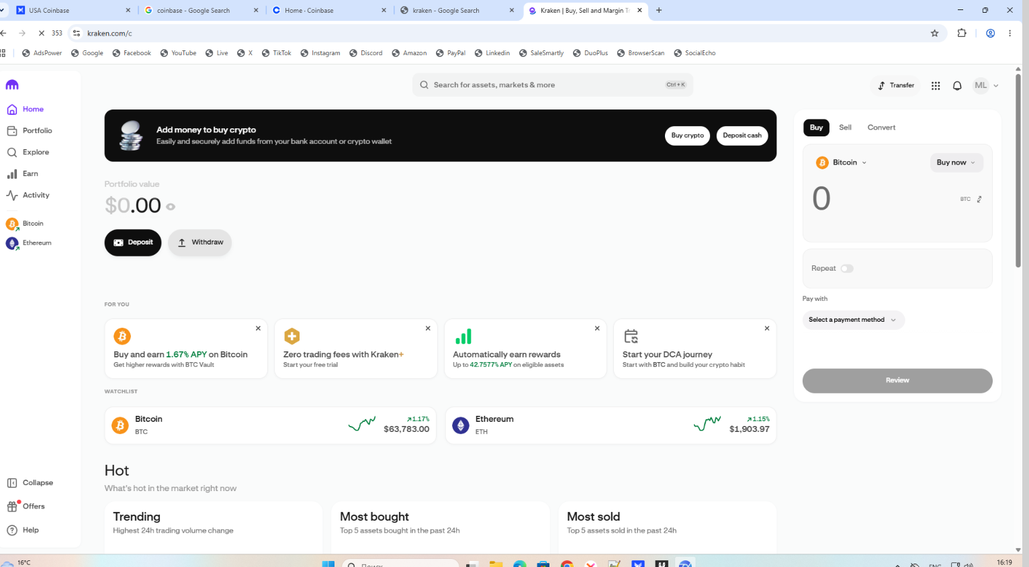Open the notifications bell icon

(x=957, y=85)
